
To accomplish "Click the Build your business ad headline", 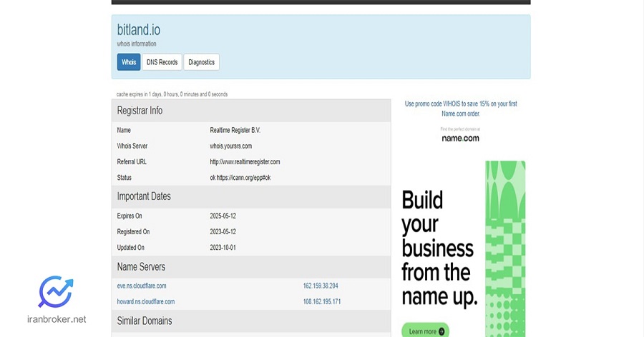I will click(x=439, y=248).
